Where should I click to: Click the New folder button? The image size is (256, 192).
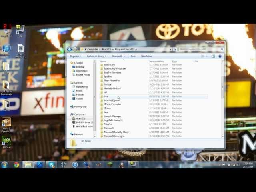pos(147,56)
